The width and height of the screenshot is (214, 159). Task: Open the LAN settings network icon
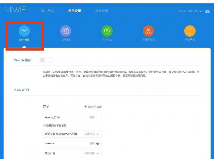(148, 31)
